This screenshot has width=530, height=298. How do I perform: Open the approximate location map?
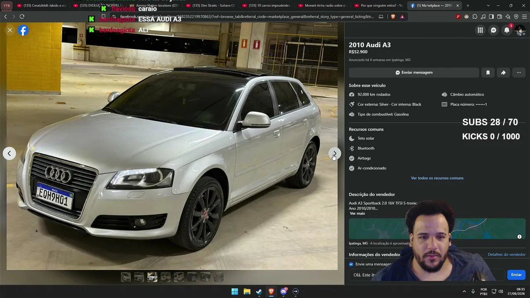coord(437,228)
